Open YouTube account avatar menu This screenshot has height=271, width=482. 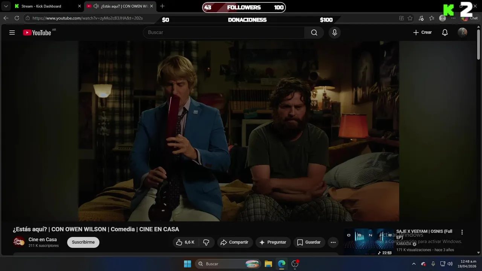coord(462,32)
